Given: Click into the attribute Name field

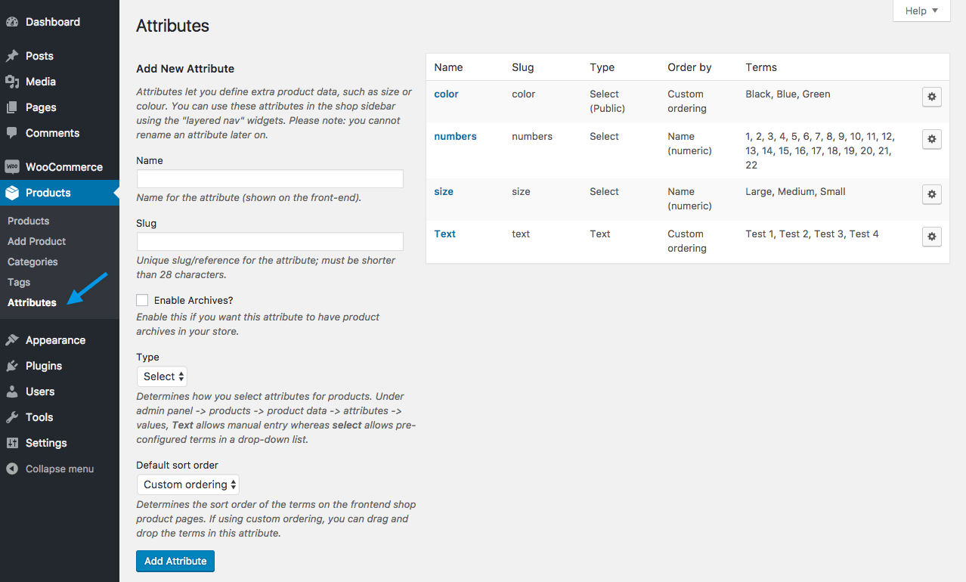Looking at the screenshot, I should (270, 179).
